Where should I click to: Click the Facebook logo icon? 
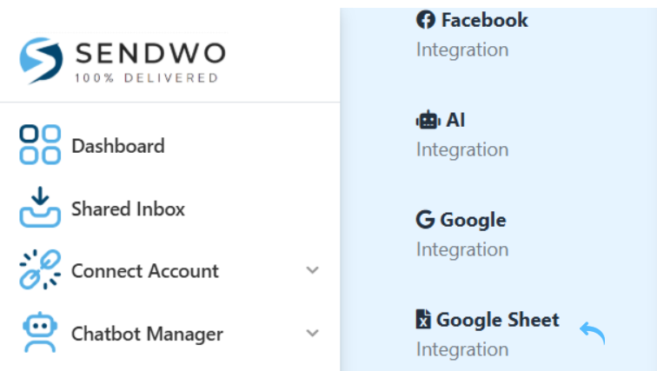coord(426,19)
